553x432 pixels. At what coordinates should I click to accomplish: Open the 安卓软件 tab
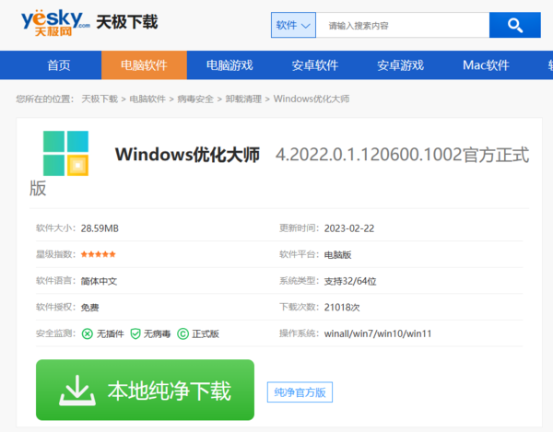(x=315, y=65)
